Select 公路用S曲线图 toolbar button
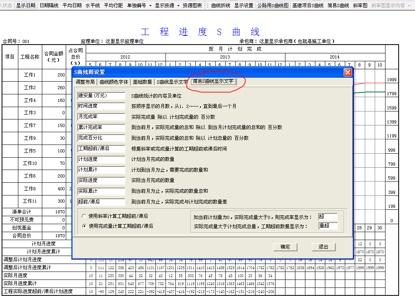The width and height of the screenshot is (415, 299). click(x=273, y=5)
